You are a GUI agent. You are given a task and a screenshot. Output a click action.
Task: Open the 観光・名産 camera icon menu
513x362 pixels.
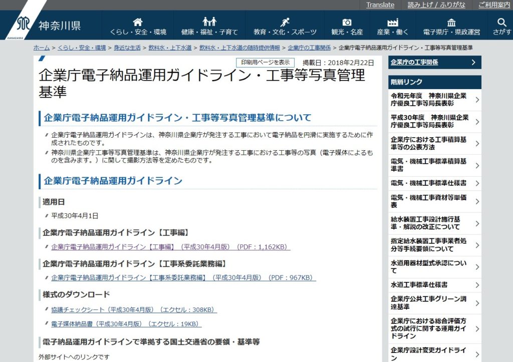pyautogui.click(x=347, y=23)
